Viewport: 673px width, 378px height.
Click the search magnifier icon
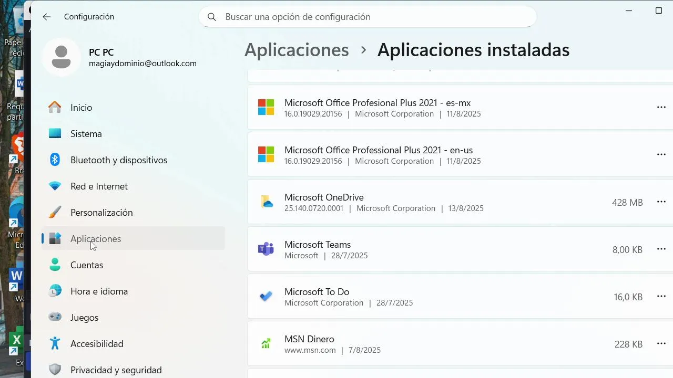212,17
